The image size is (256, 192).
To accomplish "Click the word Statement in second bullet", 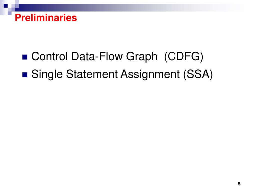I will click(x=92, y=74).
